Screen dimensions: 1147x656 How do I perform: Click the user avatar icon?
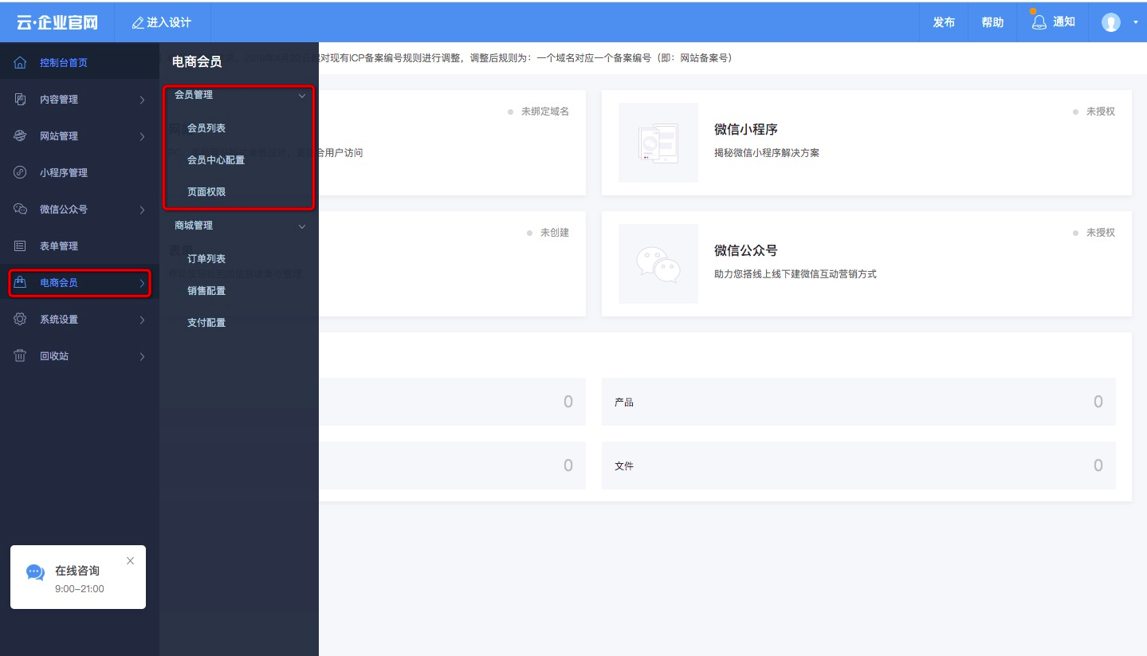1110,22
